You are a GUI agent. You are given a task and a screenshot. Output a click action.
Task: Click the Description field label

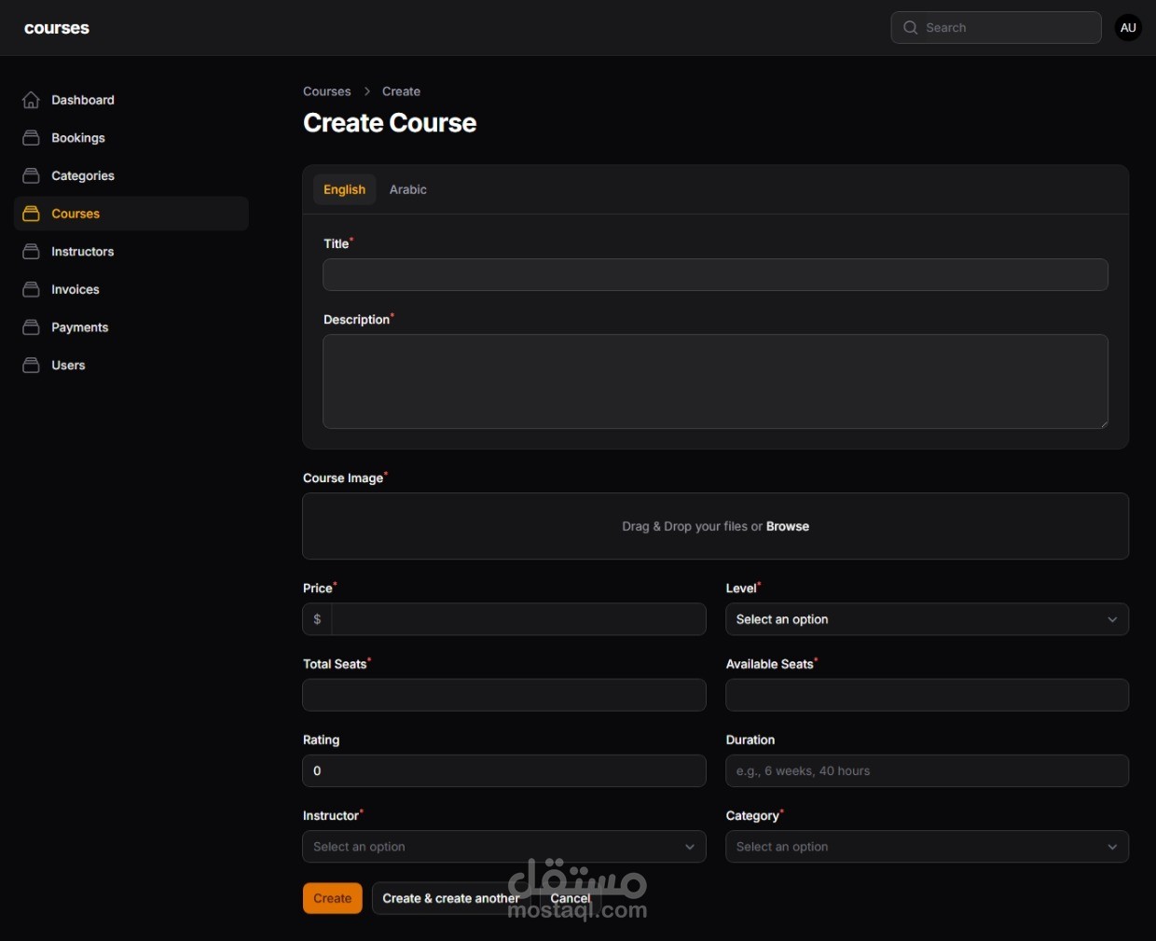[x=357, y=319]
